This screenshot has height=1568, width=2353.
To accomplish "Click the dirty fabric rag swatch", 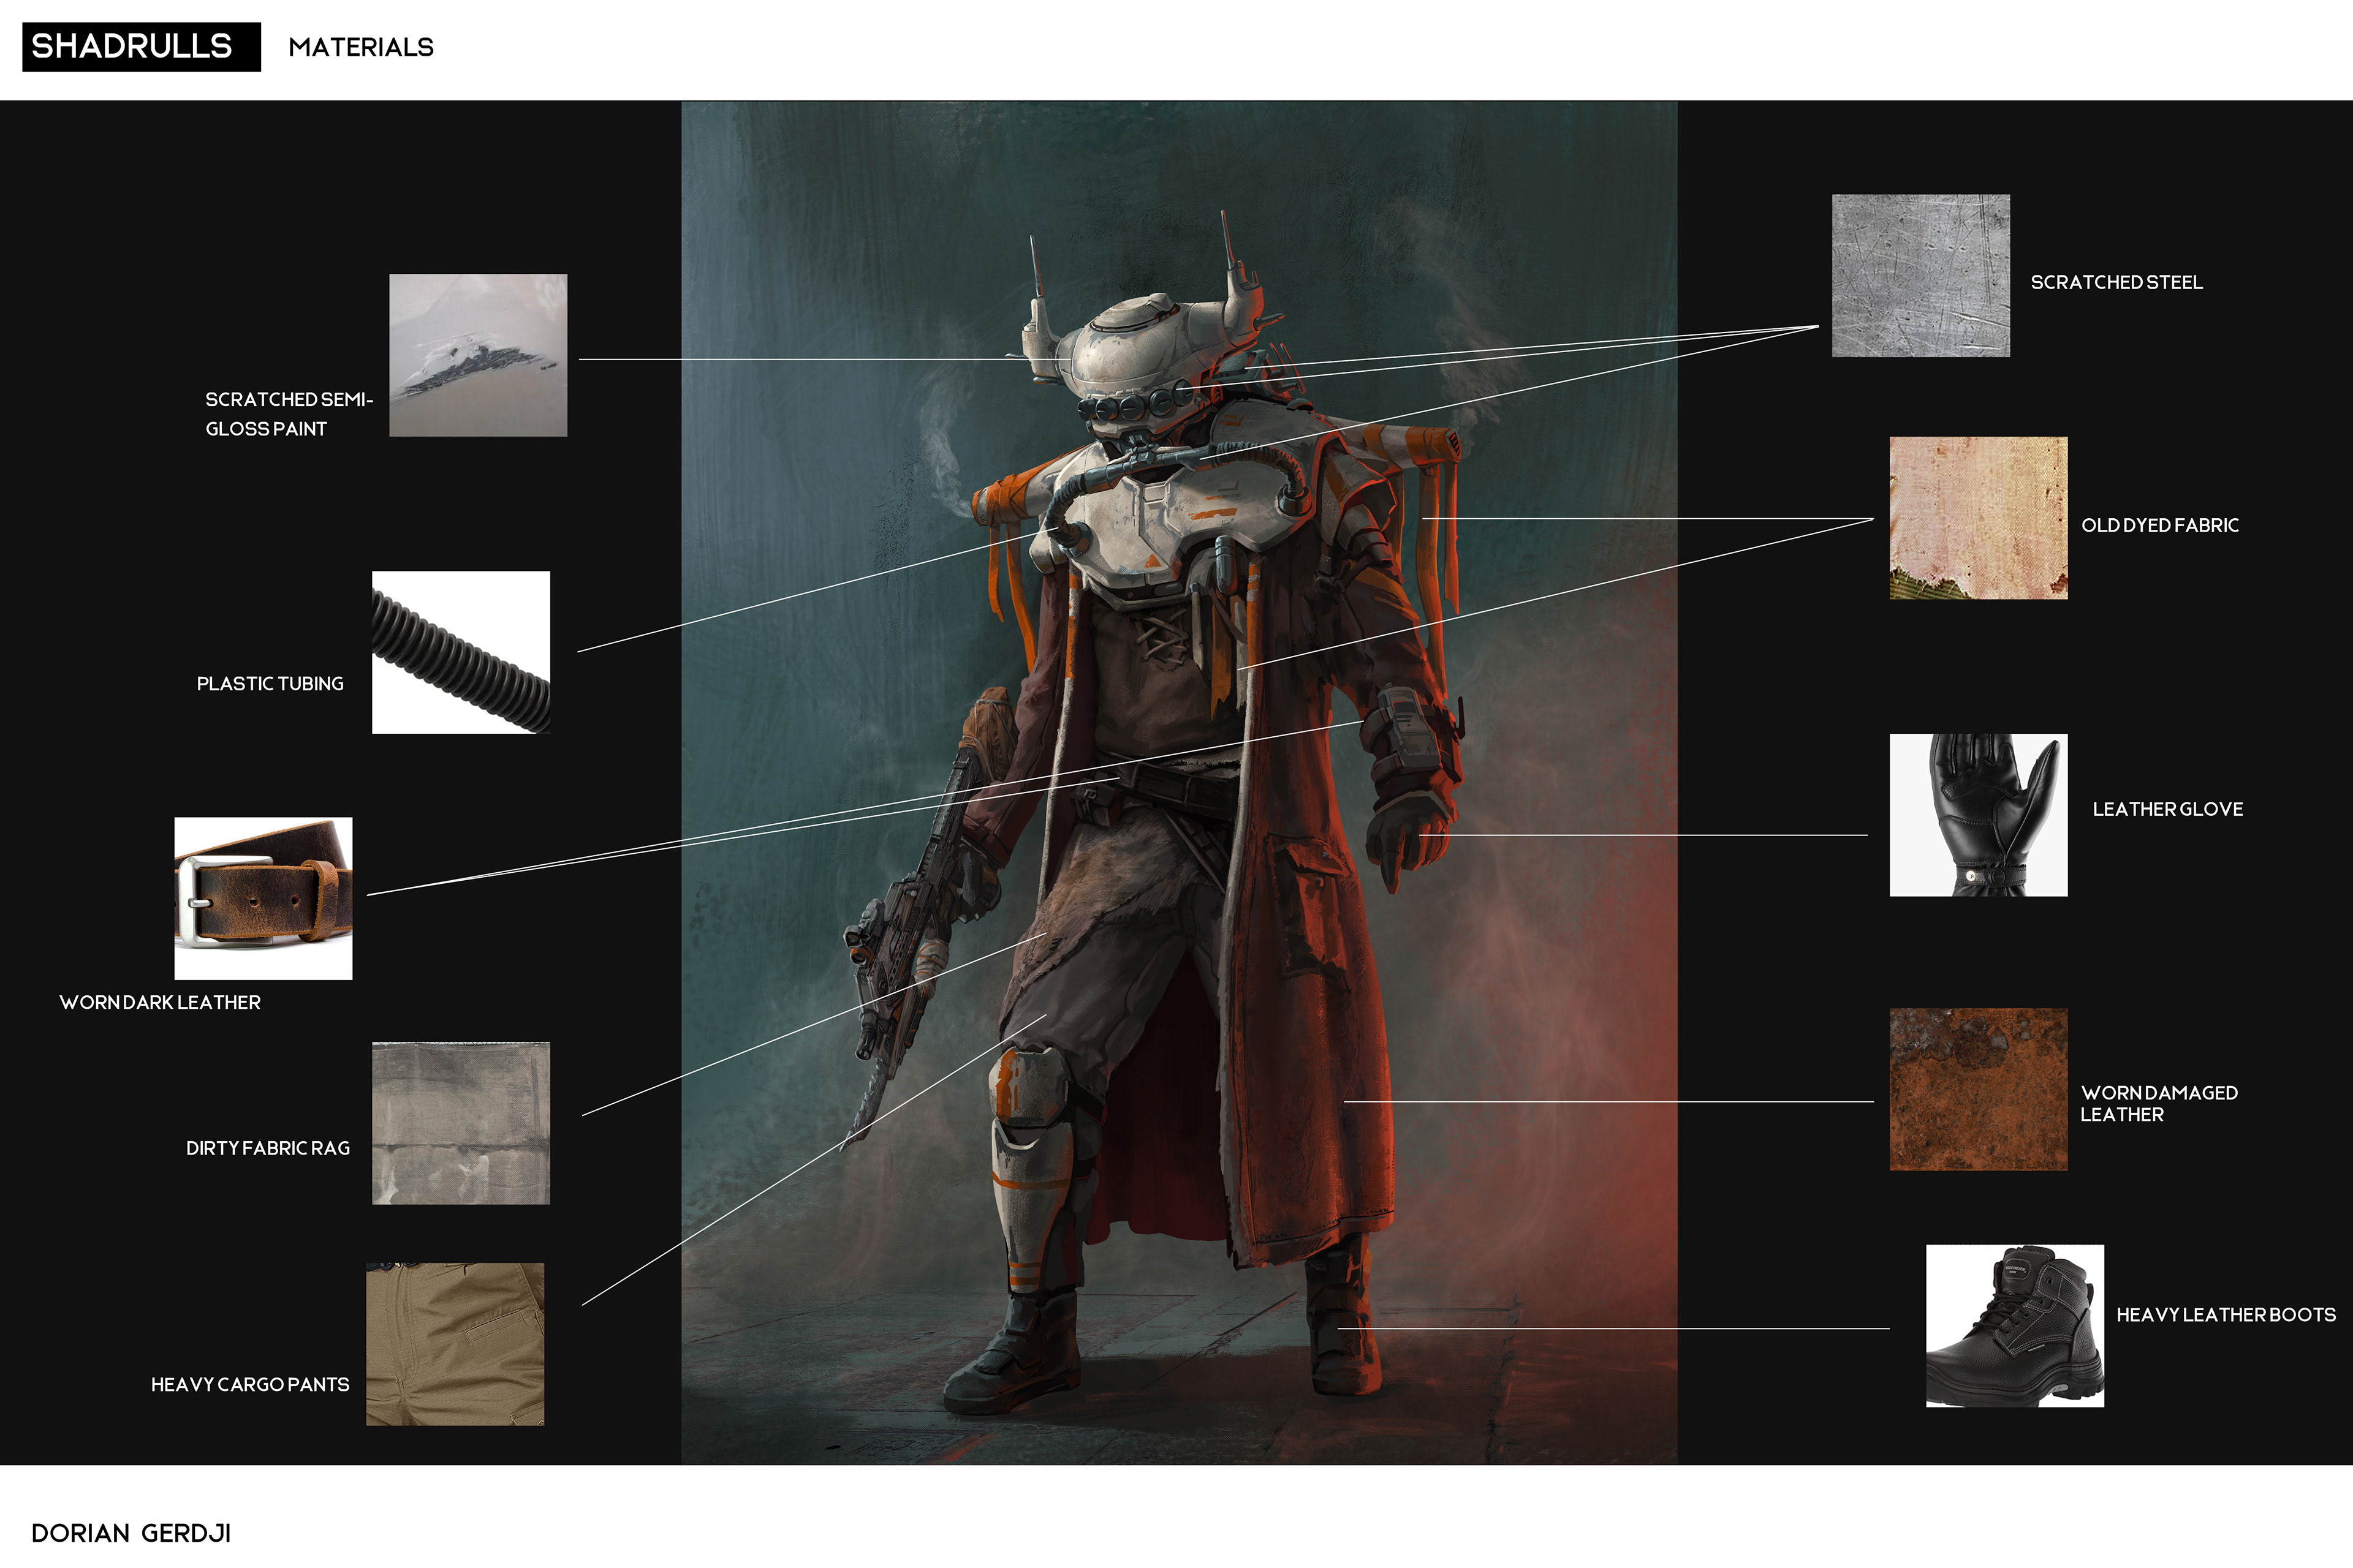I will (460, 1123).
